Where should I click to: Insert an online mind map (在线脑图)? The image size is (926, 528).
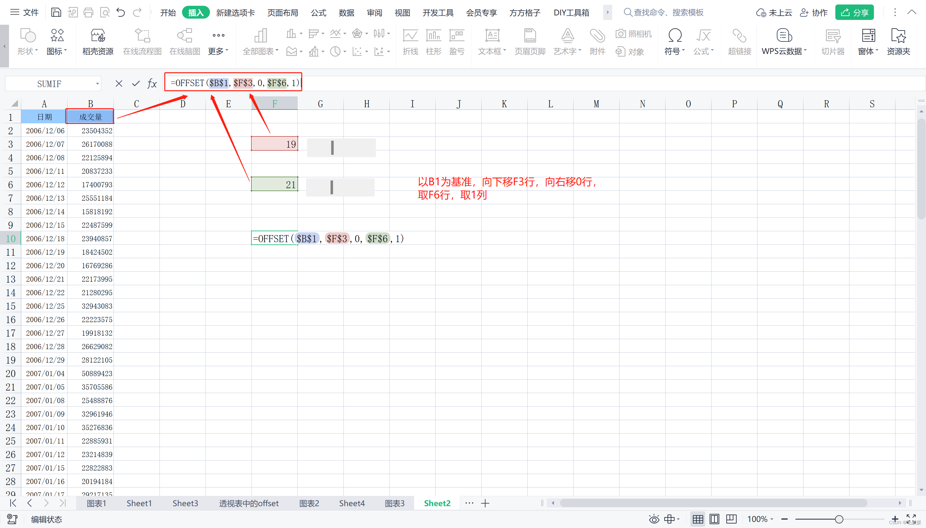185,42
